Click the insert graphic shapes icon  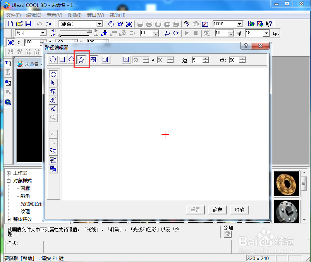pos(8,83)
